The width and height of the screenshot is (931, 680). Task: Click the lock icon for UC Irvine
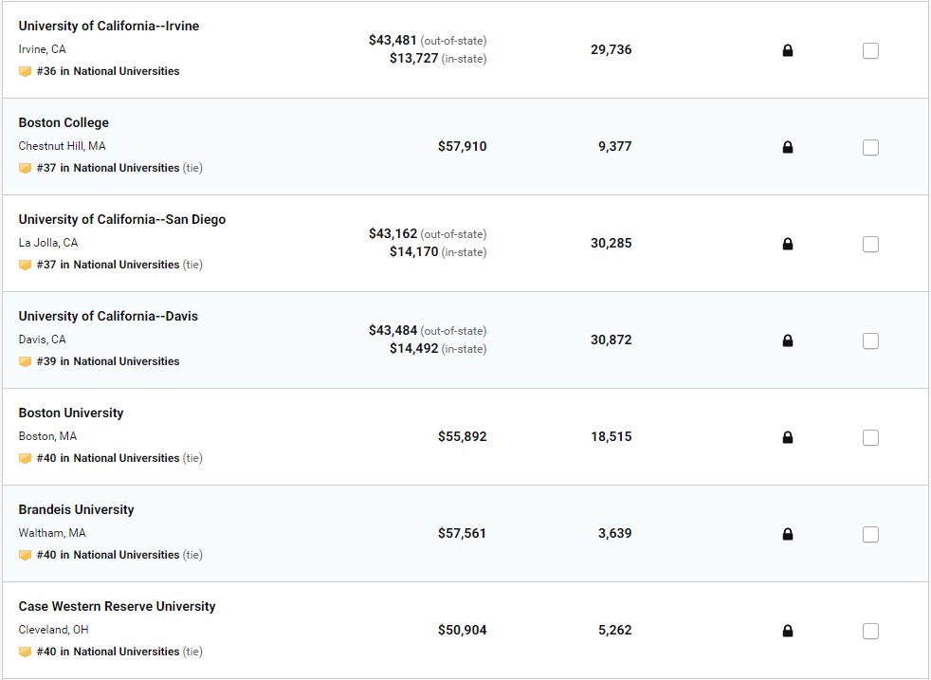(x=787, y=51)
